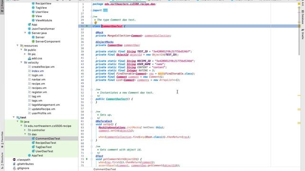Expand the pic folder
This screenshot has width=305, height=171.
tap(25, 54)
